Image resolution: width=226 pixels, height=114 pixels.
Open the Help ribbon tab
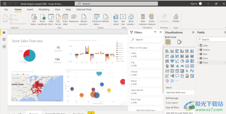68,10
